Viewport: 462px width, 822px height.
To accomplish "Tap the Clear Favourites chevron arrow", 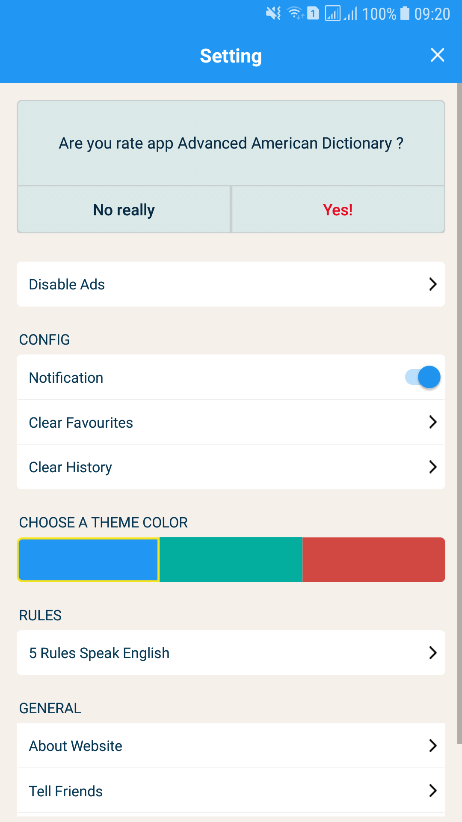I will click(432, 422).
